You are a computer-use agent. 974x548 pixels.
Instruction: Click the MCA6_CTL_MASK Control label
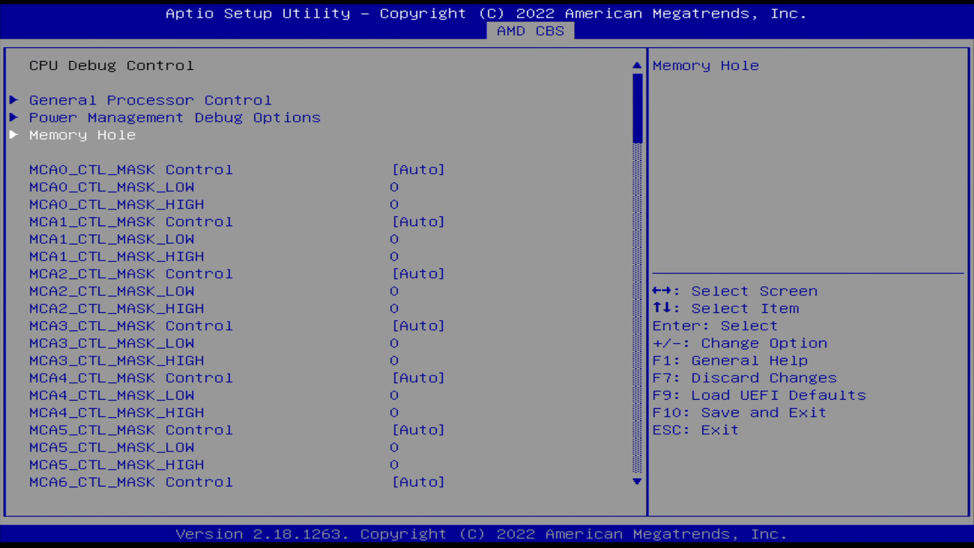tap(131, 482)
